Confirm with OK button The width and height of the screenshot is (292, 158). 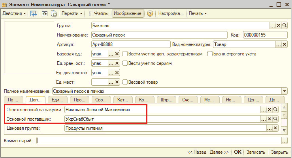point(237,152)
